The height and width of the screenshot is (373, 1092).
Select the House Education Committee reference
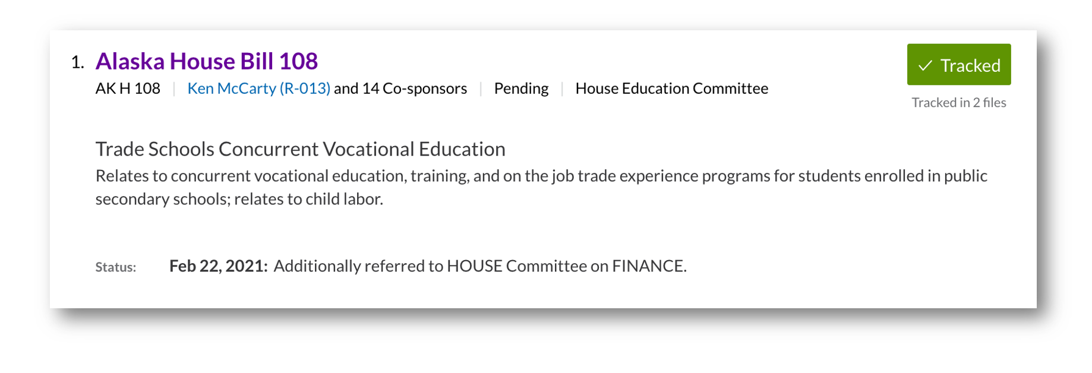tap(671, 88)
